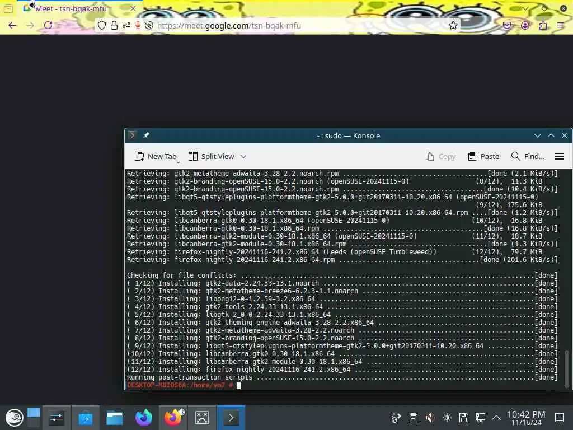Click the Copy button in Konsole
The width and height of the screenshot is (573, 430).
(441, 157)
